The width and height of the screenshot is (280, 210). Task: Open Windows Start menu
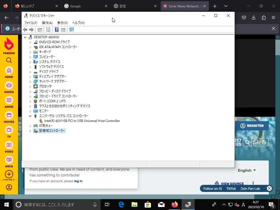click(x=7, y=205)
